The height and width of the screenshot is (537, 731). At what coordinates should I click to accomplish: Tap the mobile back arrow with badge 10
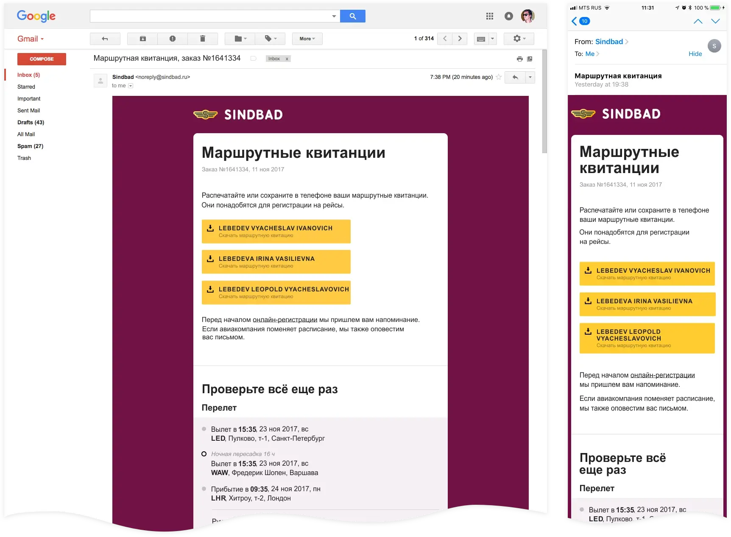click(x=580, y=21)
